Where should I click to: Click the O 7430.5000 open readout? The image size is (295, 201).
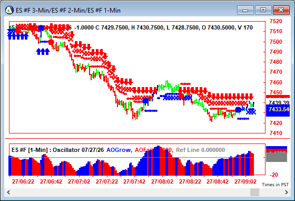pyautogui.click(x=218, y=27)
